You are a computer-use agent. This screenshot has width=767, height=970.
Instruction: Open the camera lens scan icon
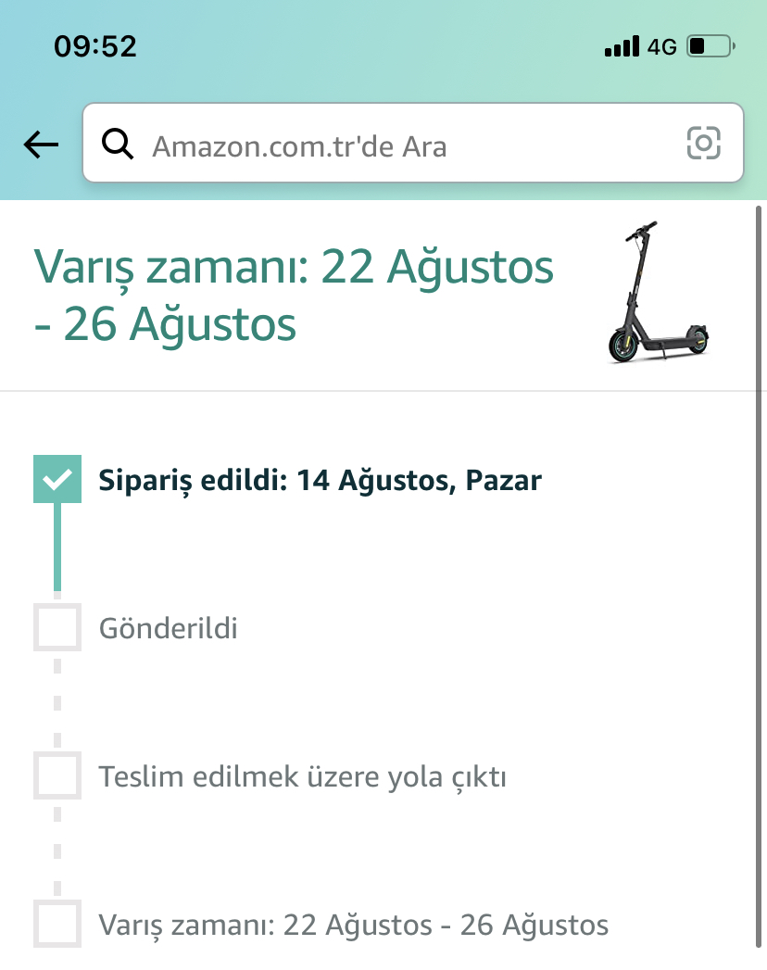[703, 143]
